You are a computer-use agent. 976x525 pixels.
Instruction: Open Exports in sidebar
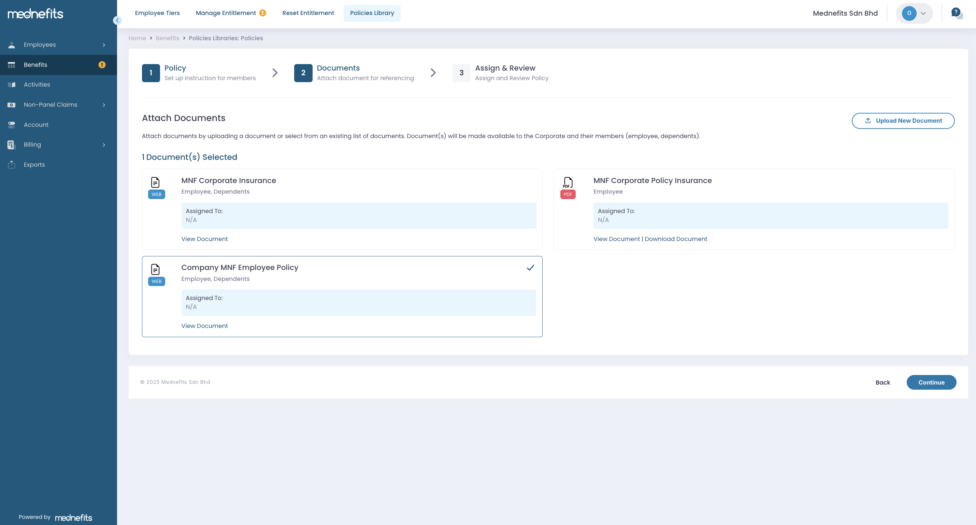click(58, 165)
